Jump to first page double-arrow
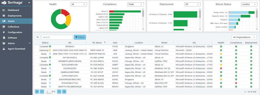Image resolution: width=260 pixels, height=95 pixels. (x=37, y=91)
